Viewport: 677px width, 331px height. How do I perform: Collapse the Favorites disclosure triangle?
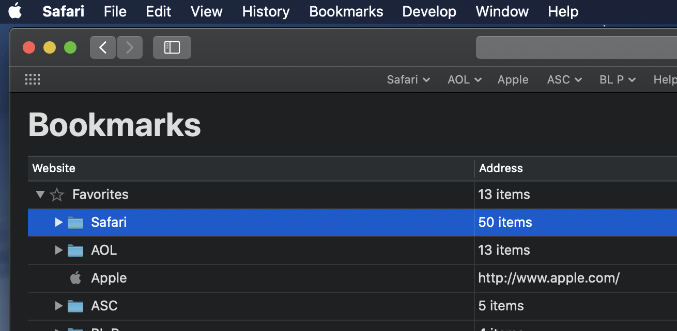tap(40, 194)
